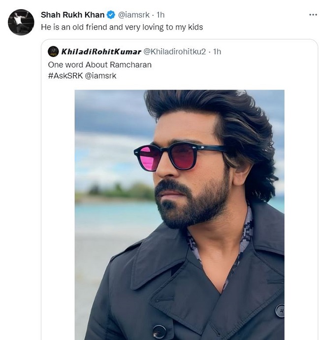Open the main tweet's 1h timestamp
This screenshot has height=340, width=320.
pos(160,15)
